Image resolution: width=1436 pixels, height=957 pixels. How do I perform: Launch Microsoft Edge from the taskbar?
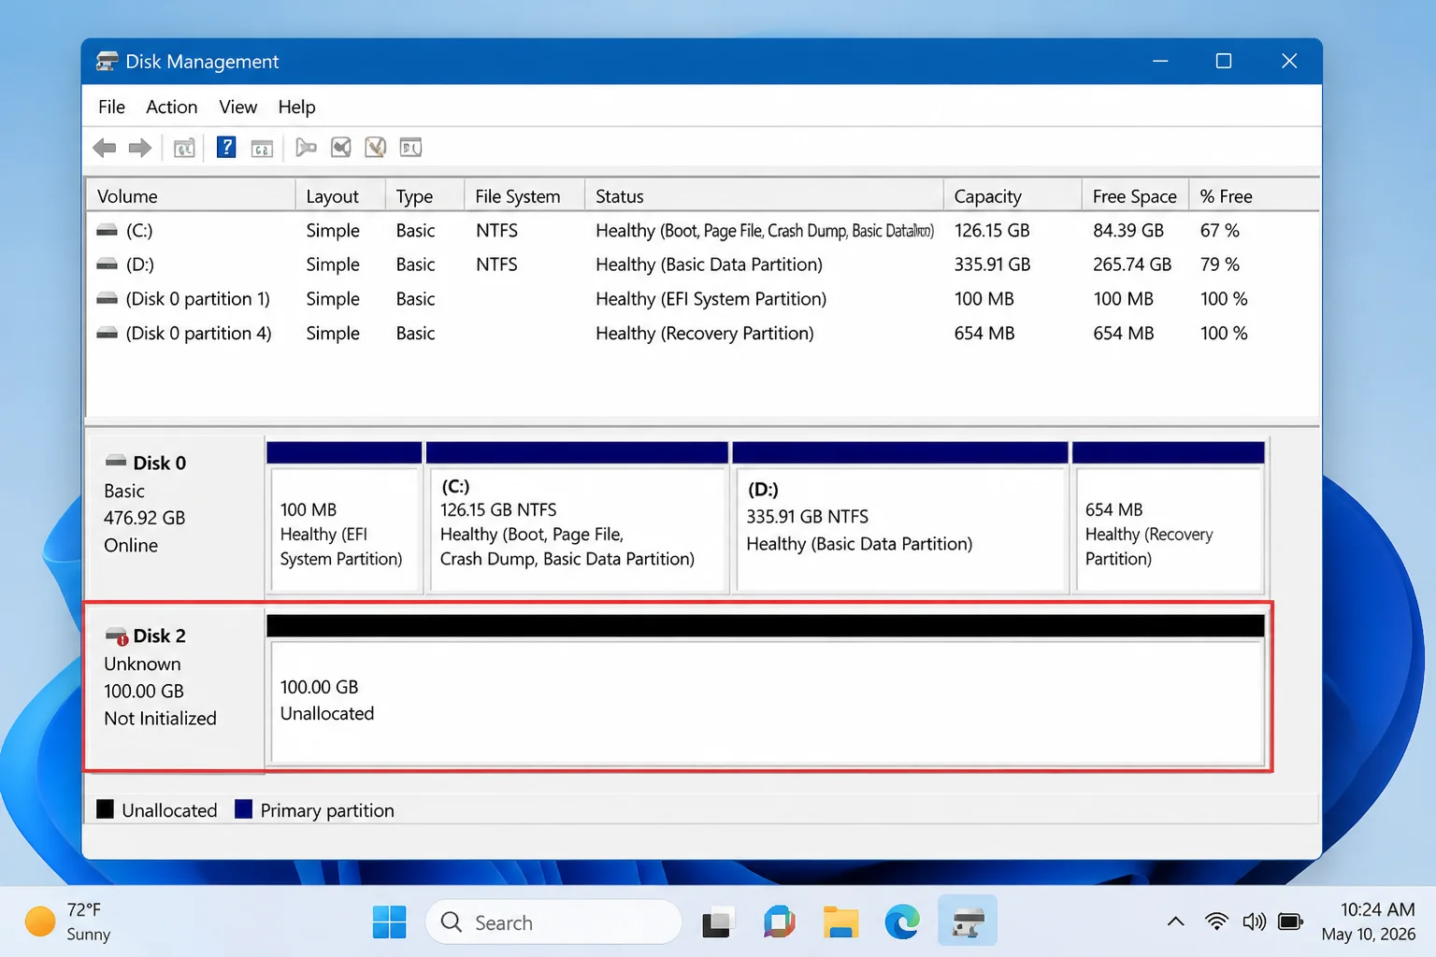(x=902, y=922)
